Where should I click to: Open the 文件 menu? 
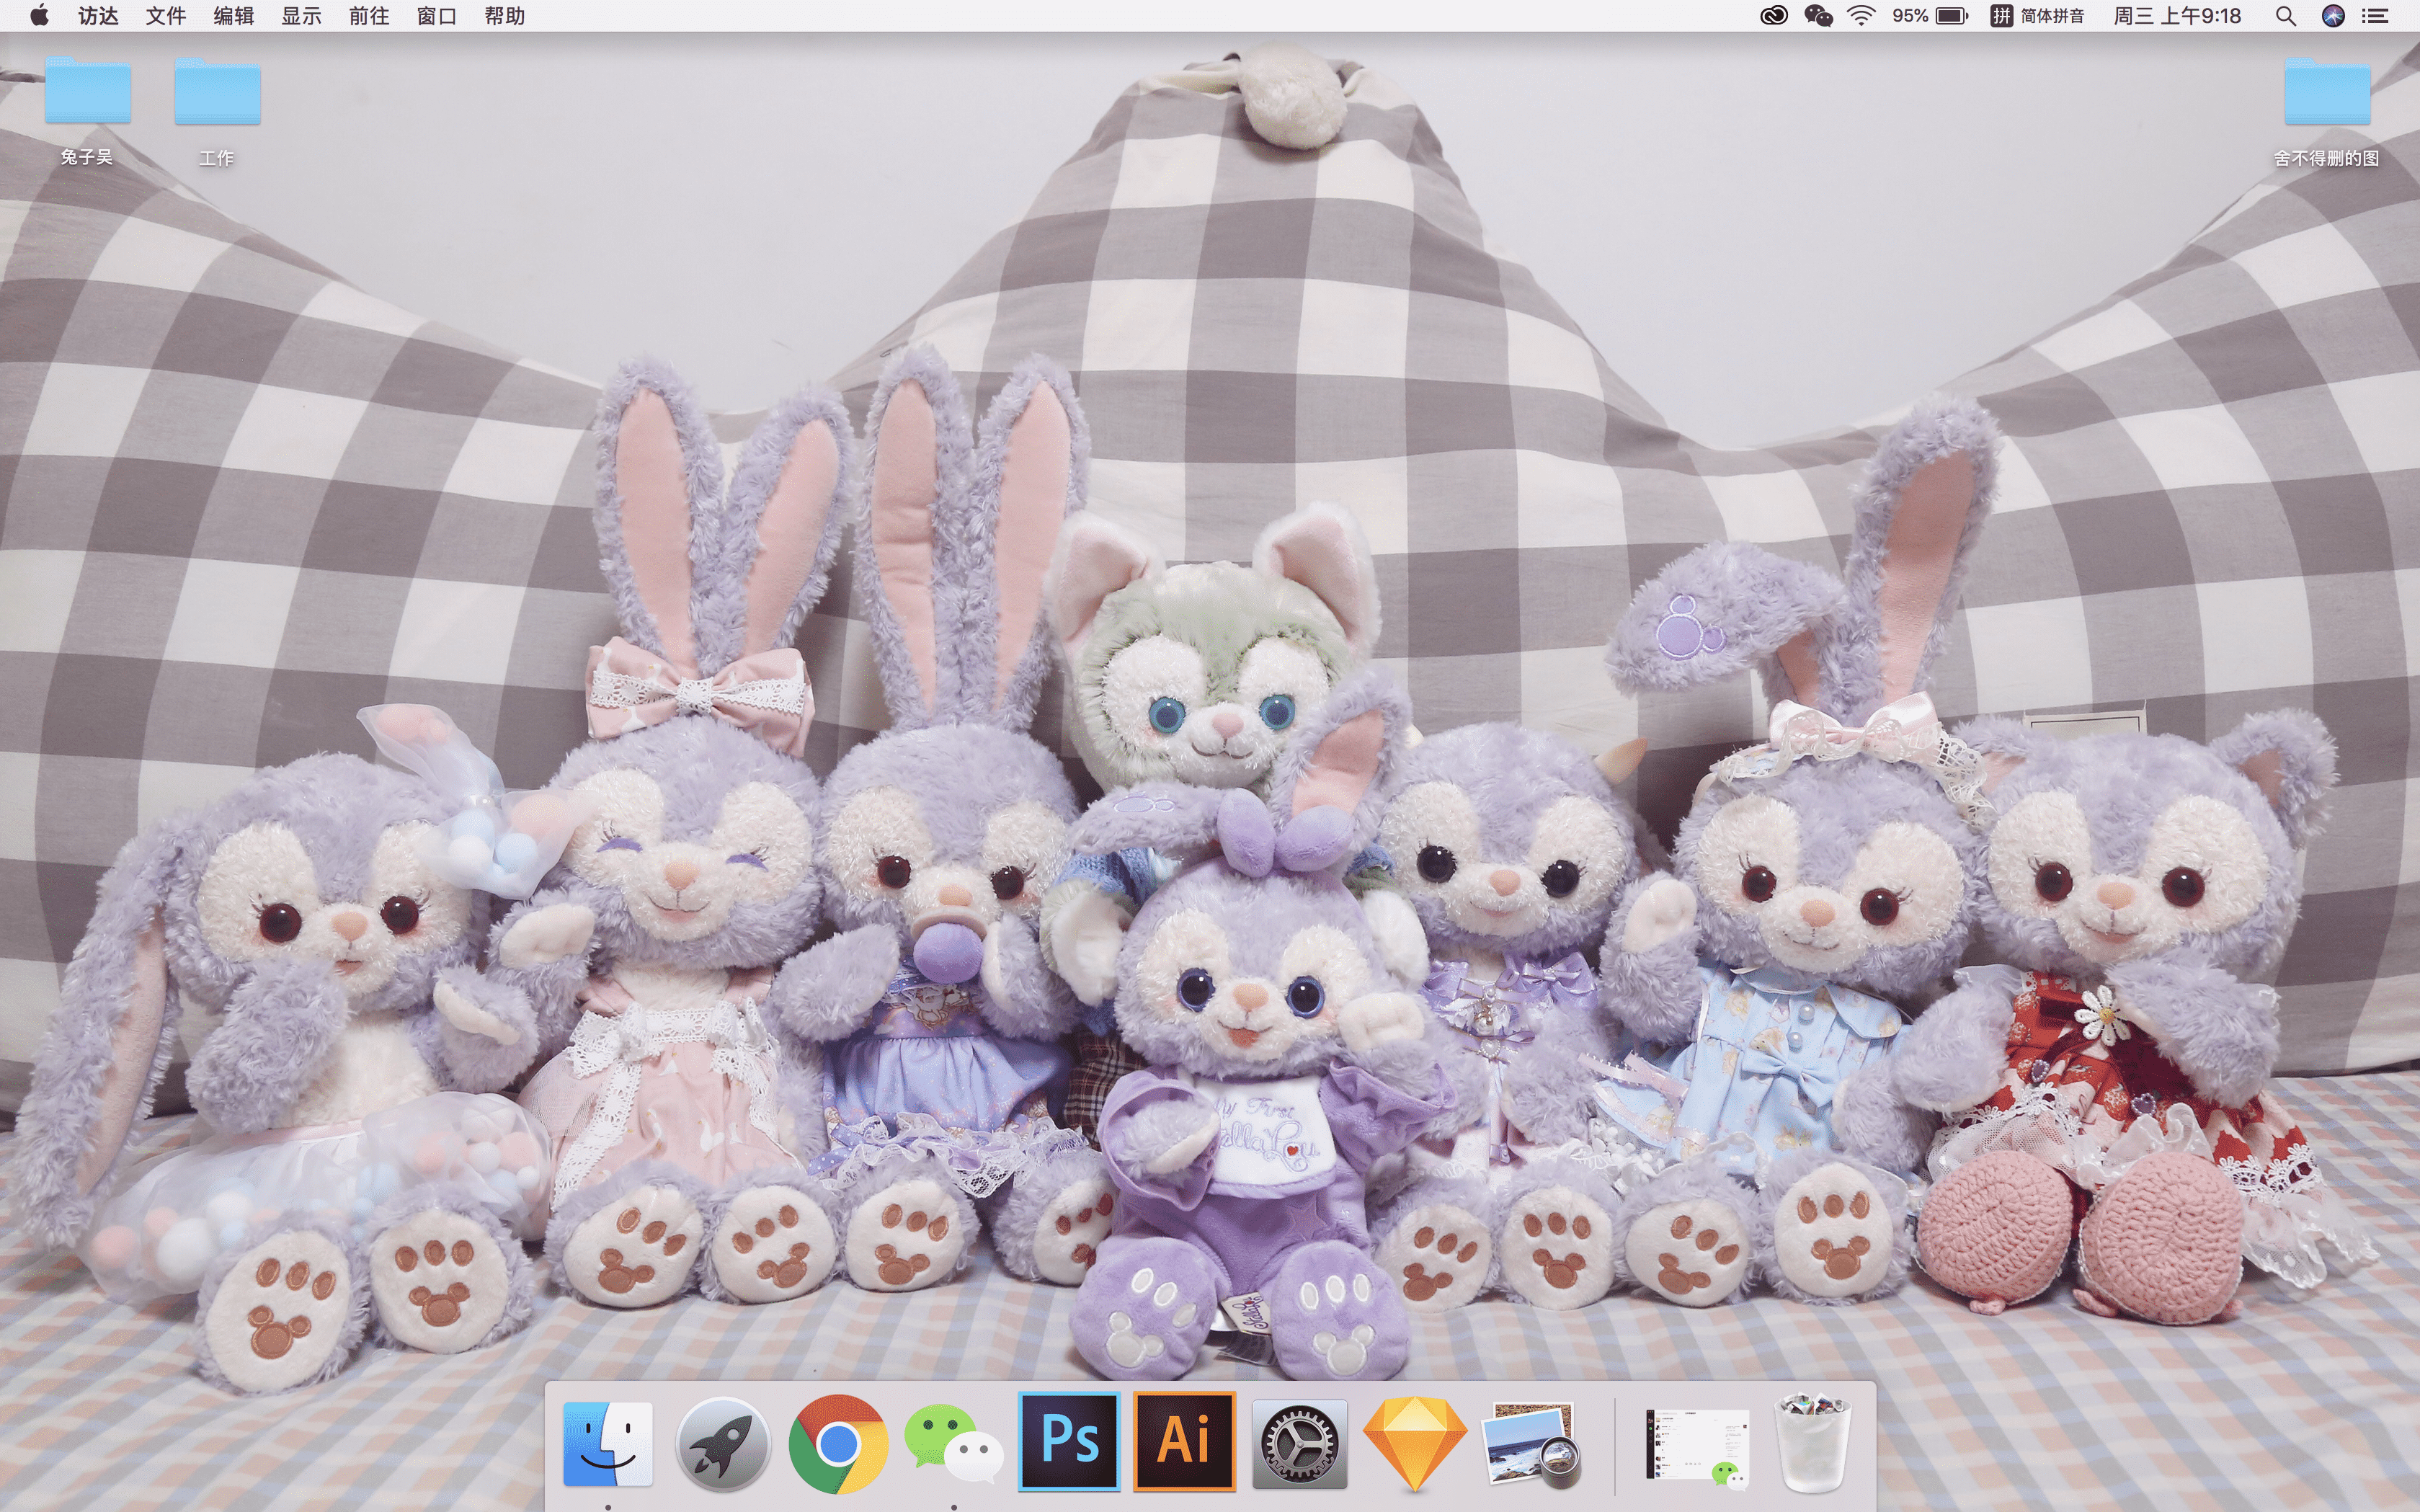pos(165,16)
